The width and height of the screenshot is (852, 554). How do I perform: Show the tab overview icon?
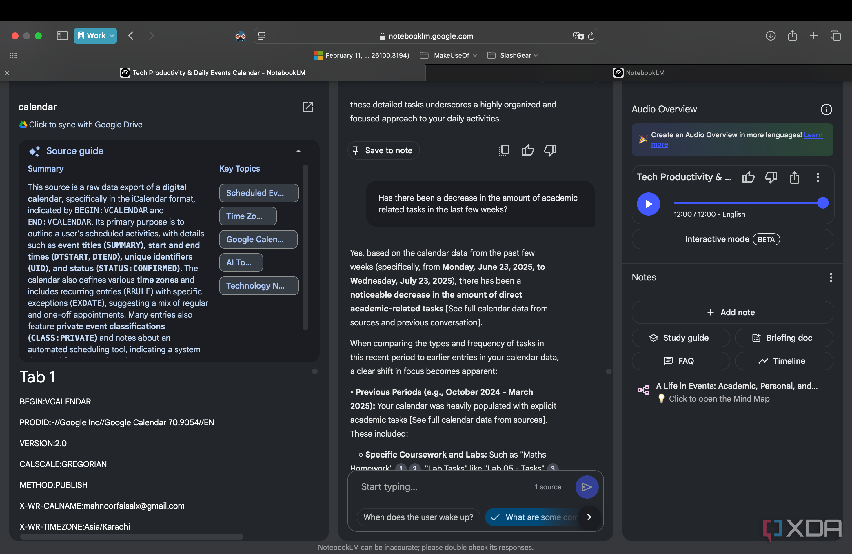pyautogui.click(x=835, y=36)
